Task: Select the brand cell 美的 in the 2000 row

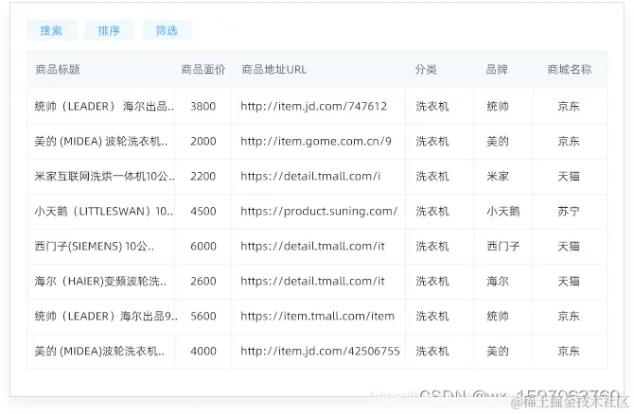Action: pos(498,142)
